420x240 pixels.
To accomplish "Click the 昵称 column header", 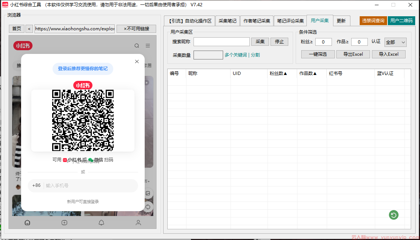I will tap(208, 73).
